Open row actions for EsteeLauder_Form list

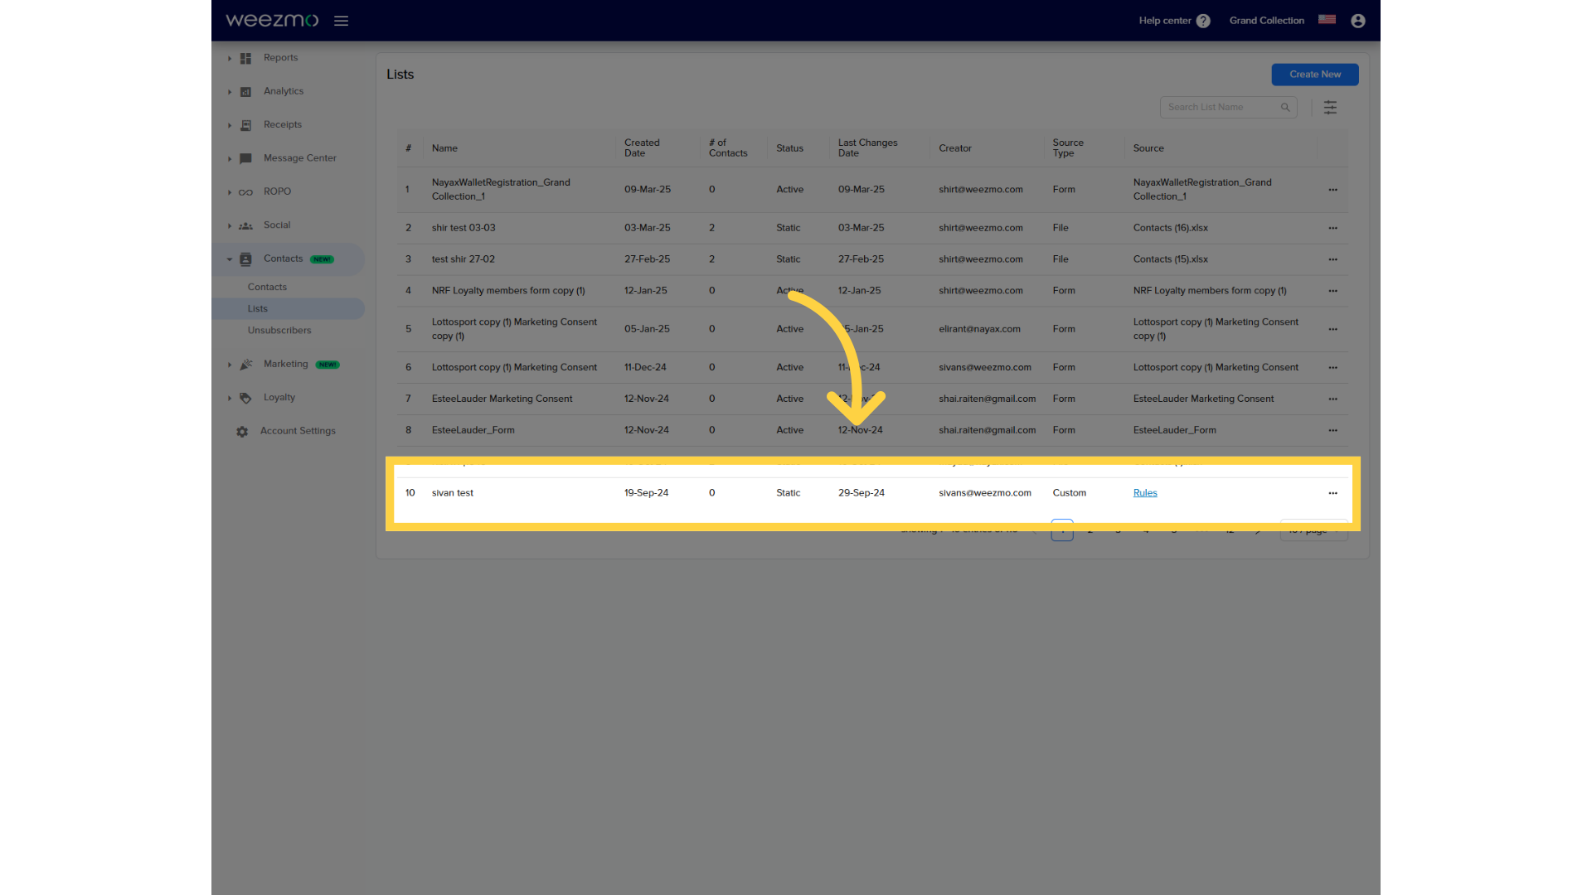coord(1332,430)
